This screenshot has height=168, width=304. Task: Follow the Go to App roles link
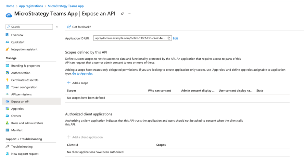[82, 74]
